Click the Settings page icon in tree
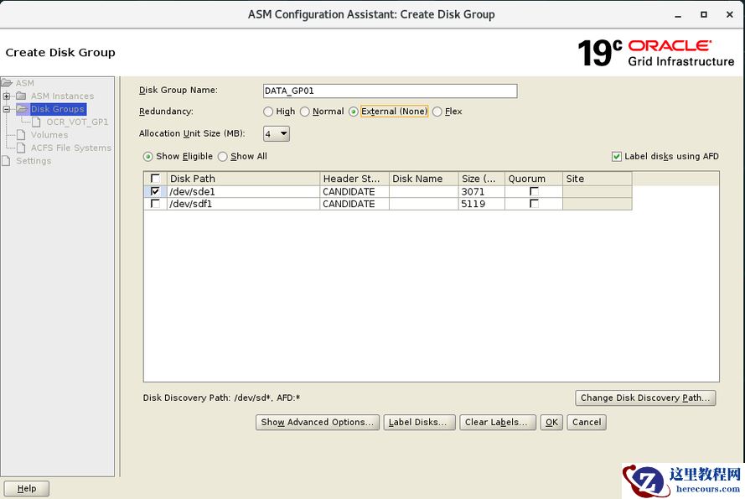The width and height of the screenshot is (745, 499). 8,161
